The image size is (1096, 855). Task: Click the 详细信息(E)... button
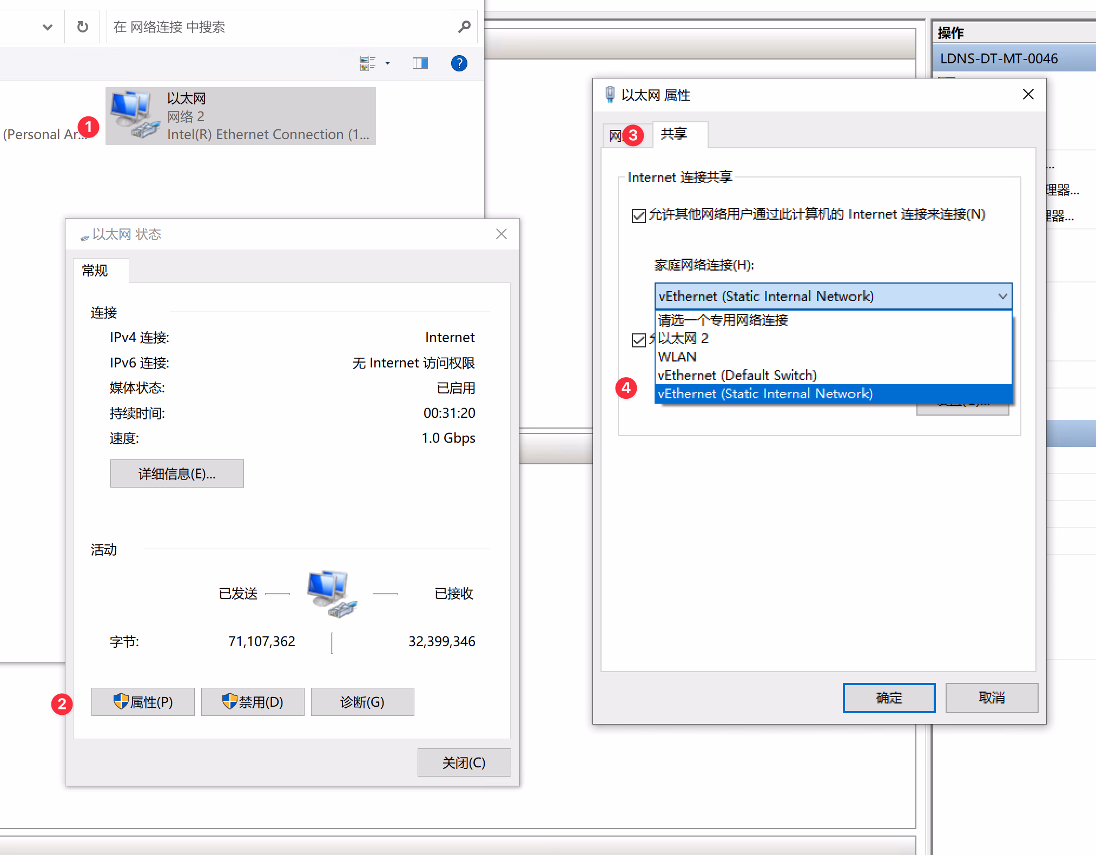click(x=177, y=473)
